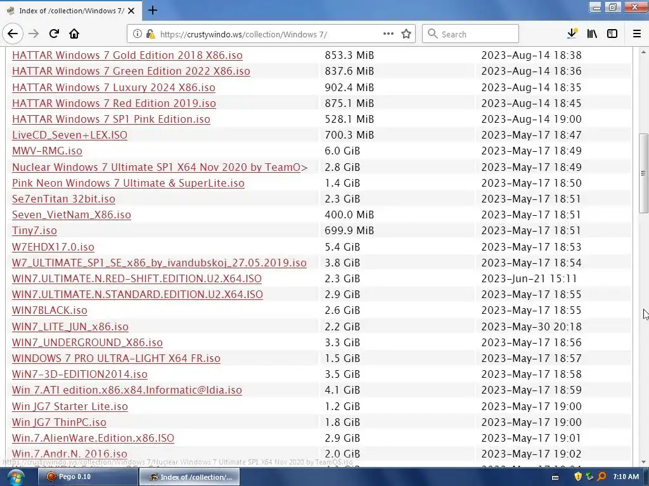Open HATTAR Windows 7 Gold Edition 2018 X86.iso

pos(127,56)
